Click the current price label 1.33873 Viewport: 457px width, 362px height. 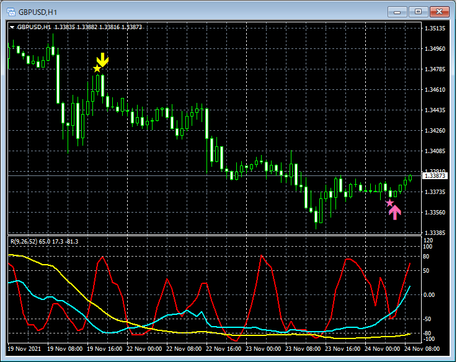click(x=435, y=176)
